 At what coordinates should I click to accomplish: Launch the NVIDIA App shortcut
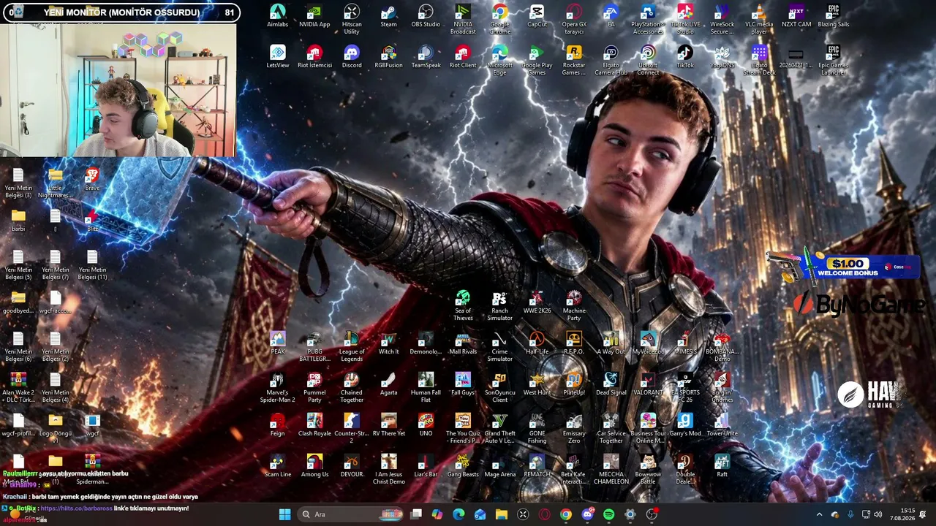(314, 16)
